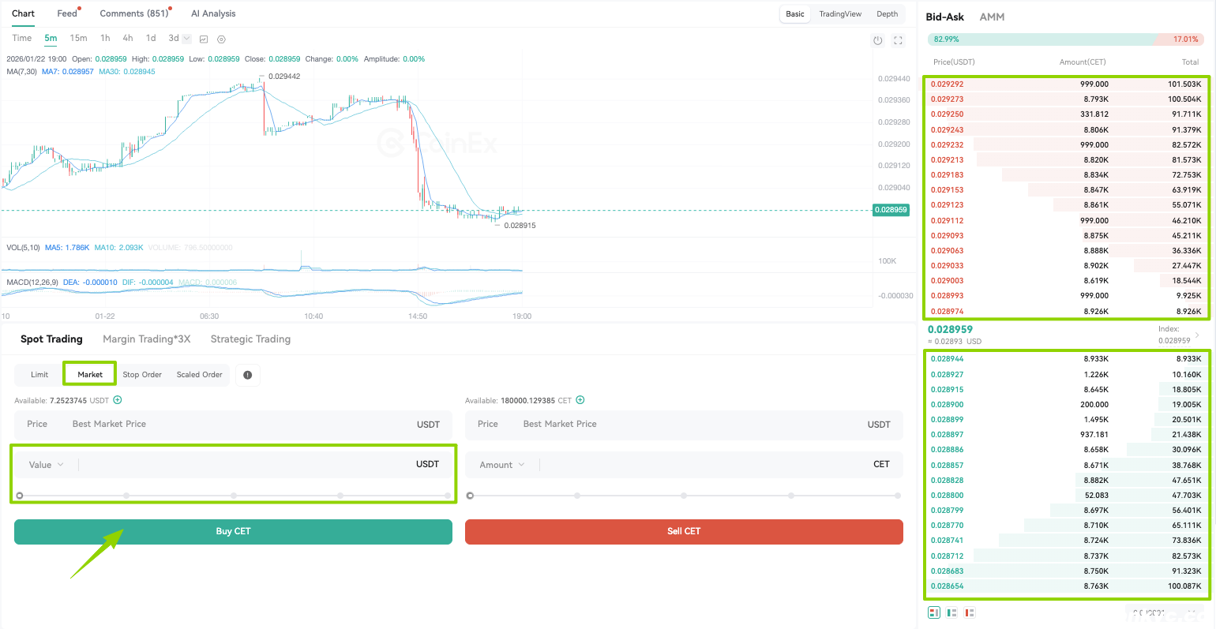Switch to the AMM tab
This screenshot has height=629, width=1216.
click(992, 17)
